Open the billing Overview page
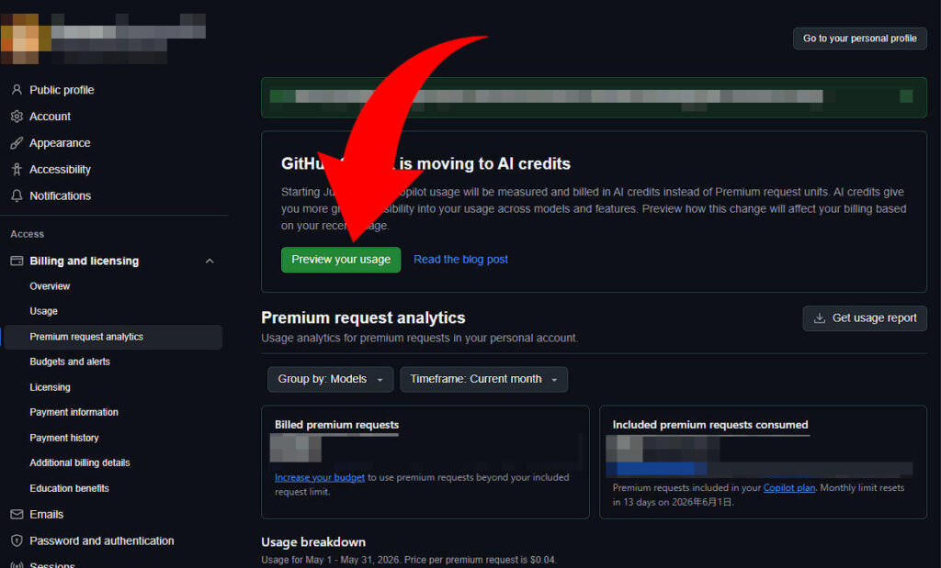This screenshot has width=941, height=568. 50,285
